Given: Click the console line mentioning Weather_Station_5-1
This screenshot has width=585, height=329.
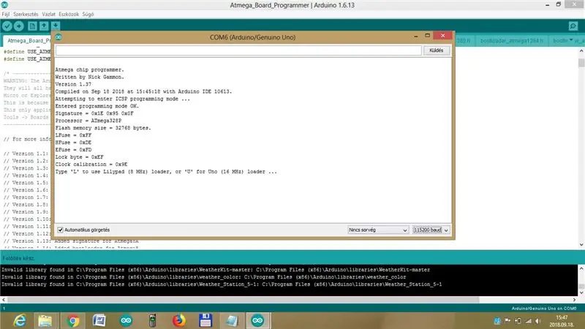Looking at the screenshot, I should 222,284.
